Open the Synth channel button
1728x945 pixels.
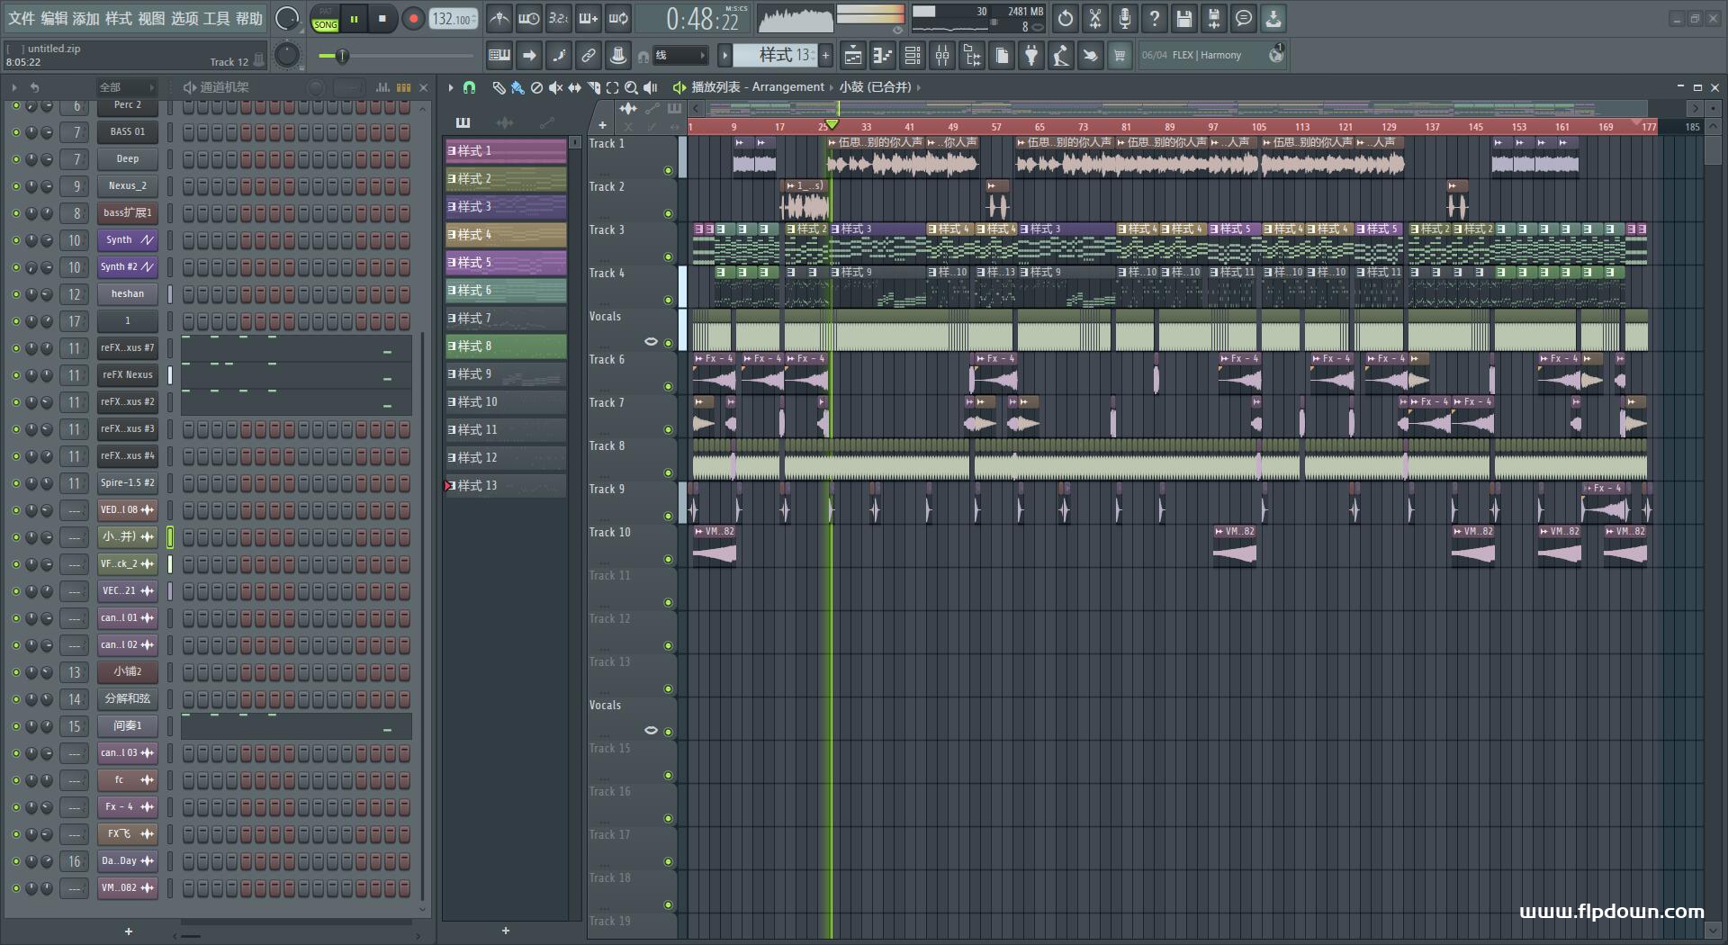click(x=128, y=240)
